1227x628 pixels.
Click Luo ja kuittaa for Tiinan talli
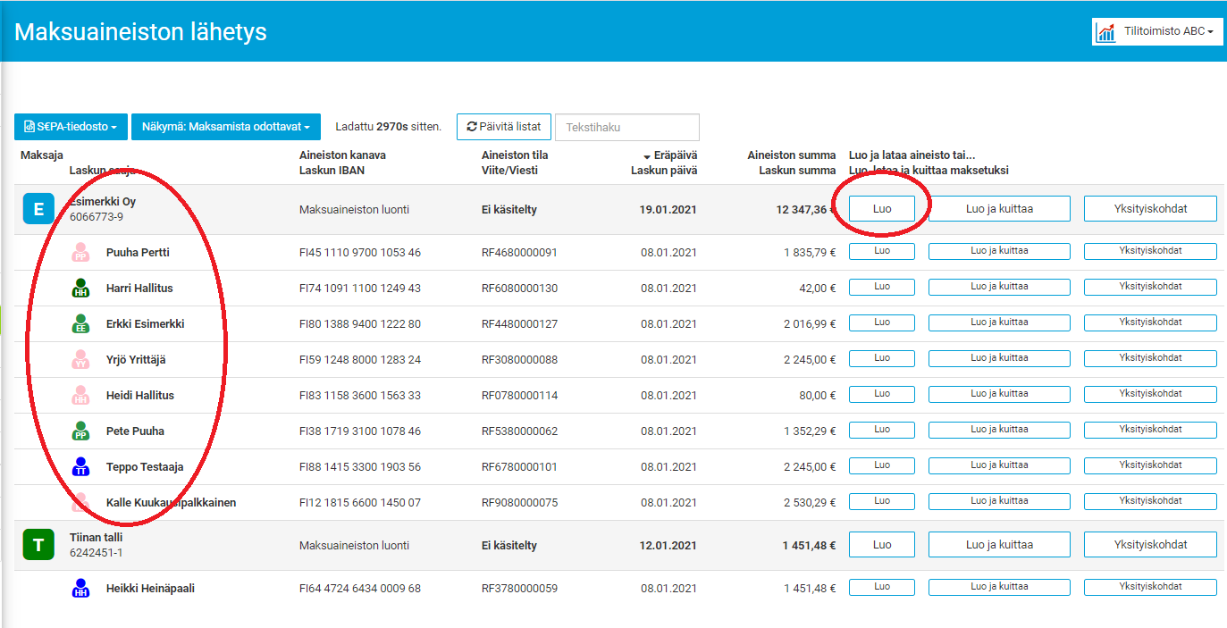[999, 545]
